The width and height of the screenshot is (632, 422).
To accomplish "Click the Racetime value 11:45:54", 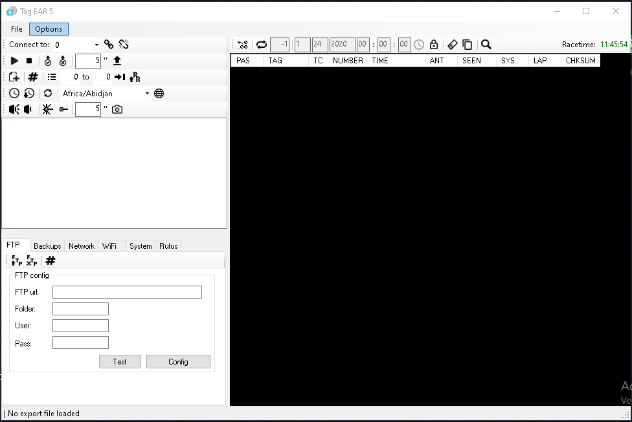I will (x=614, y=44).
